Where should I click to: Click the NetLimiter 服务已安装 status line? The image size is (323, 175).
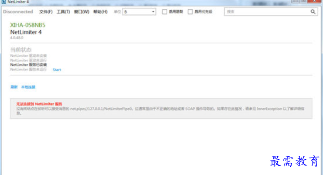(x=28, y=65)
